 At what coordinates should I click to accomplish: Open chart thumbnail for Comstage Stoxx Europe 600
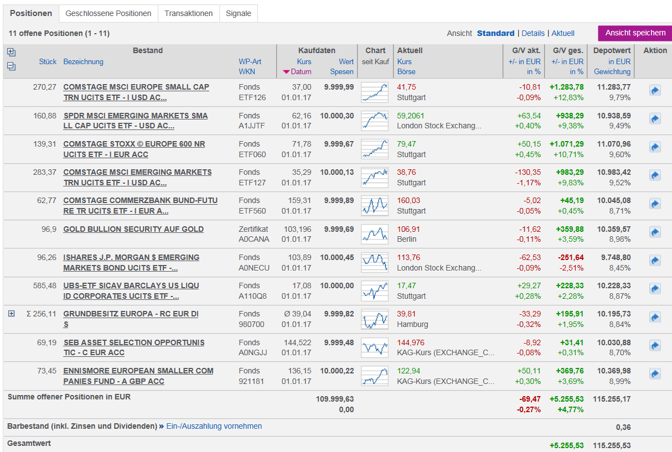(x=375, y=149)
